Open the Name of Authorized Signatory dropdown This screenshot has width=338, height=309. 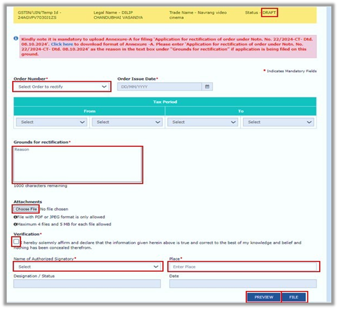(x=87, y=267)
